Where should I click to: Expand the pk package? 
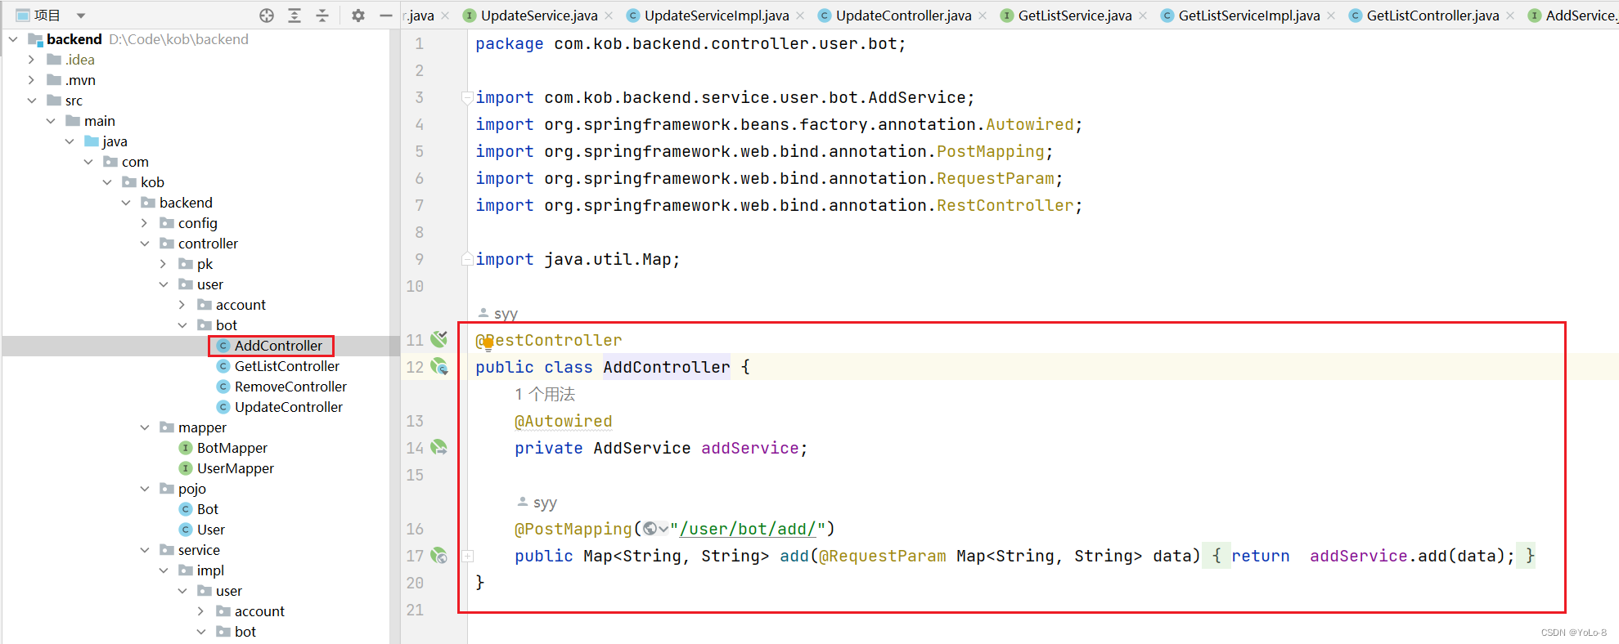click(164, 264)
